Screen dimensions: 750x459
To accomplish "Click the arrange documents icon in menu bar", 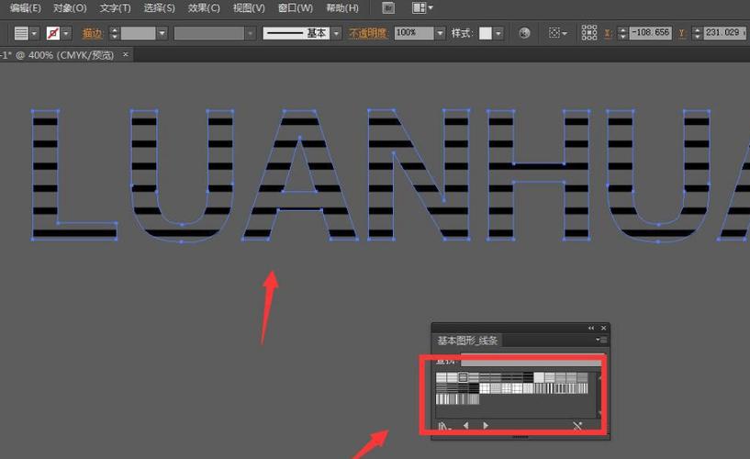I will pyautogui.click(x=422, y=8).
